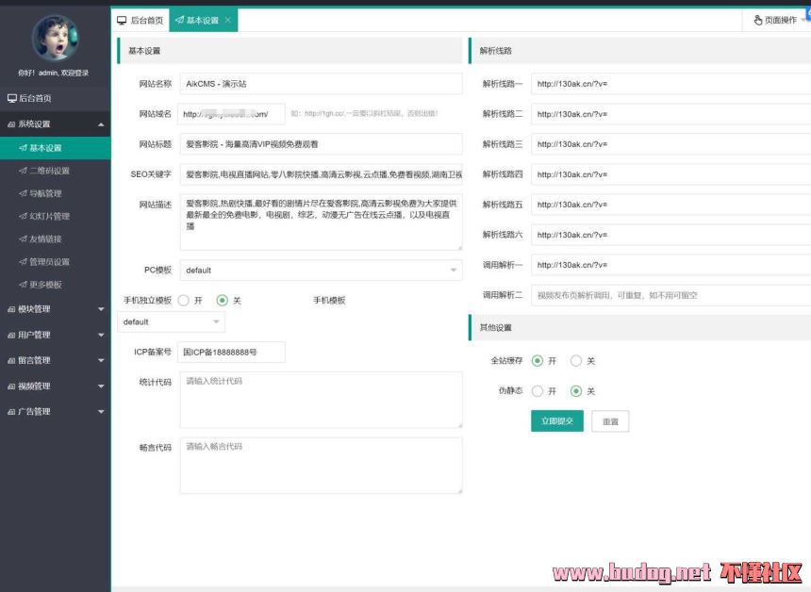Open the 手机模板 dropdown showing default
Viewport: 811px width, 592px height.
pyautogui.click(x=172, y=321)
